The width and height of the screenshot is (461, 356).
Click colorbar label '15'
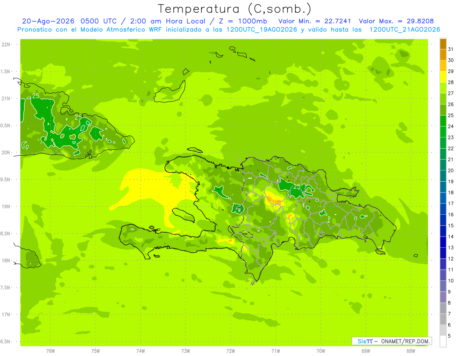click(451, 225)
